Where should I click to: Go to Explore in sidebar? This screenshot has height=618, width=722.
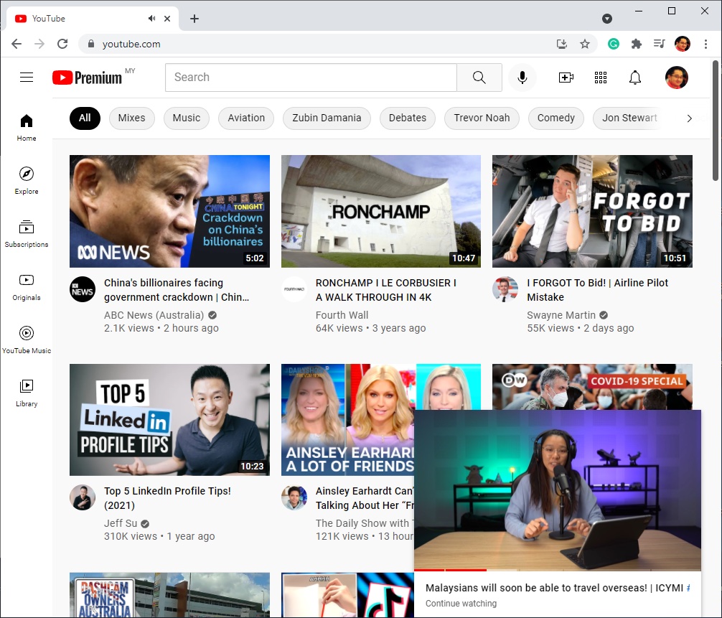[27, 180]
